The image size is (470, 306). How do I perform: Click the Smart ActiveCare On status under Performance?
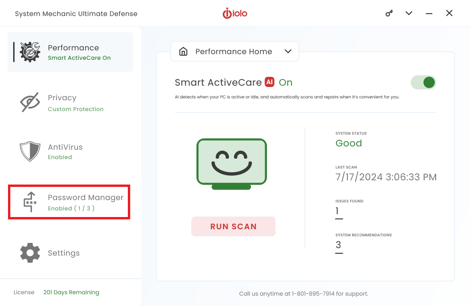pos(79,58)
